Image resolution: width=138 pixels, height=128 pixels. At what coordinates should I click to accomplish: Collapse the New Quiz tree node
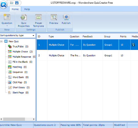click(x=1, y=41)
